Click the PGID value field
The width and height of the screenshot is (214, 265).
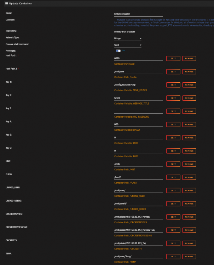(139, 151)
